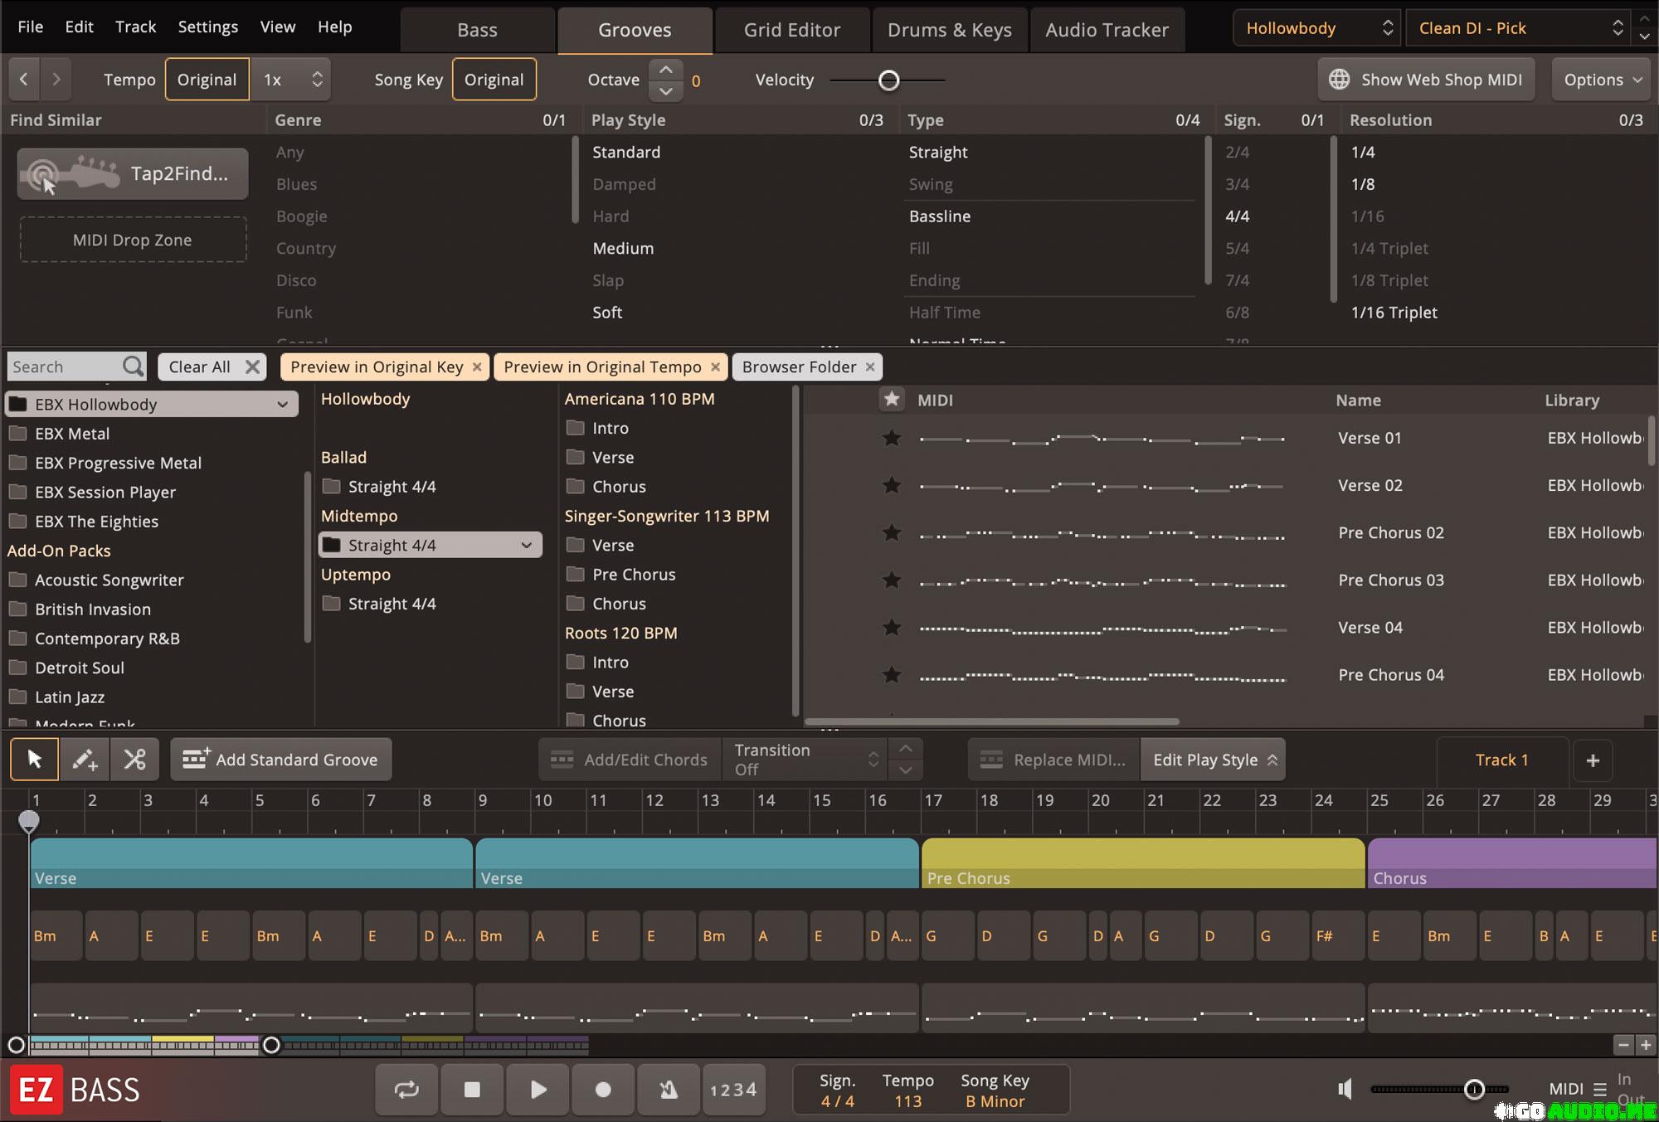This screenshot has width=1659, height=1122.
Task: Expand Midtempo Straight 4/4 folder chevron
Action: pos(526,545)
